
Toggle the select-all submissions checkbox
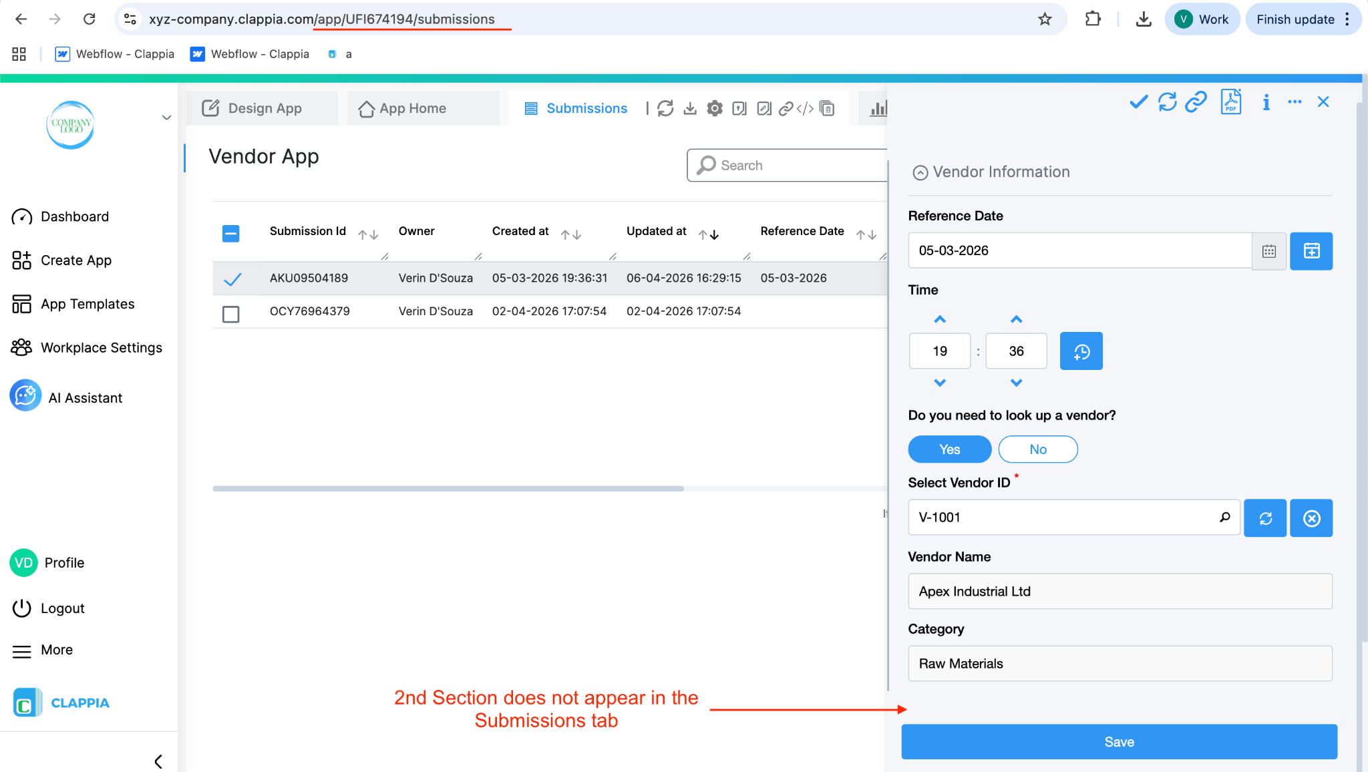(x=231, y=234)
